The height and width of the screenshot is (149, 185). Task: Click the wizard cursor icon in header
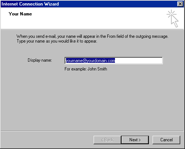[172, 18]
